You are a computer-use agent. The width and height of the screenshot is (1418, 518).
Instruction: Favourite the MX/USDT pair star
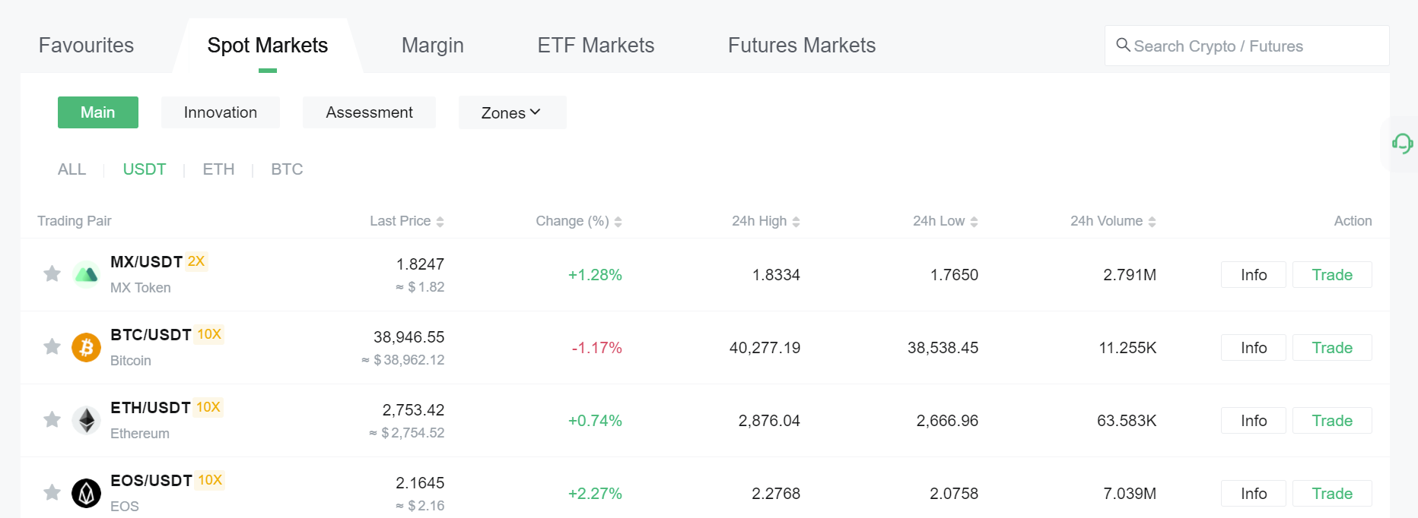[x=52, y=273]
